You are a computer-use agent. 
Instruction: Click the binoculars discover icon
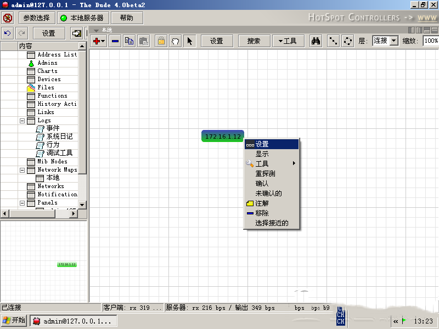(316, 41)
